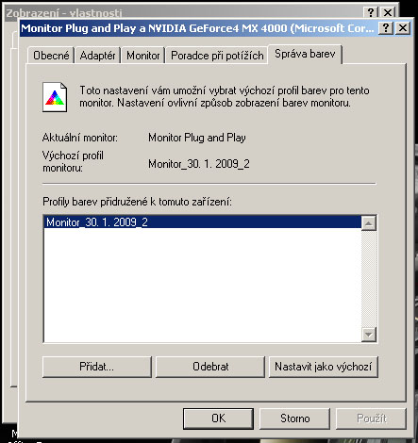Confirm with the OK button
The width and height of the screenshot is (418, 443).
tap(218, 418)
